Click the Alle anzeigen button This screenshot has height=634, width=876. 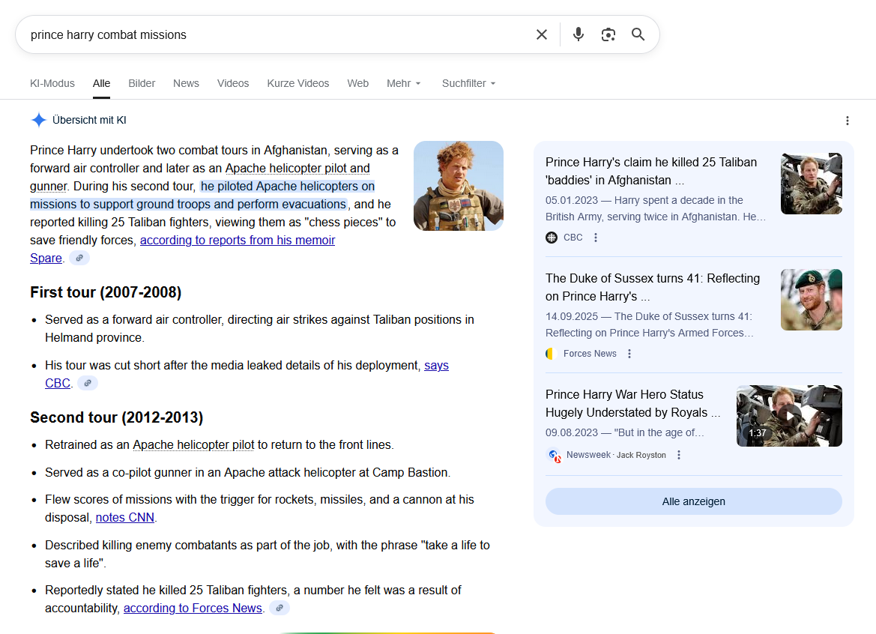tap(693, 501)
